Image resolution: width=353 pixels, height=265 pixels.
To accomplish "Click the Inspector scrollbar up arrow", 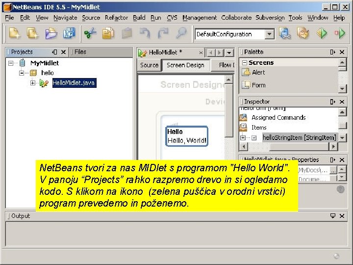I will coord(342,112).
